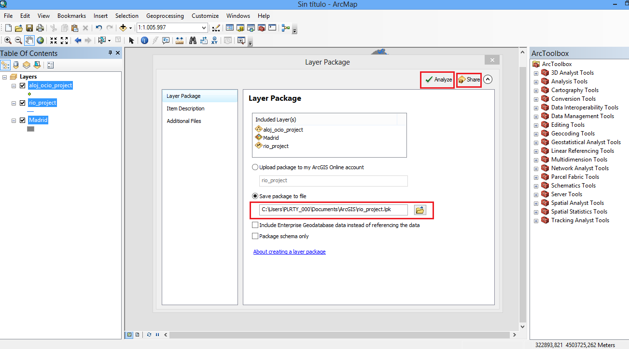Collapse the Layers group in TOC

4,77
